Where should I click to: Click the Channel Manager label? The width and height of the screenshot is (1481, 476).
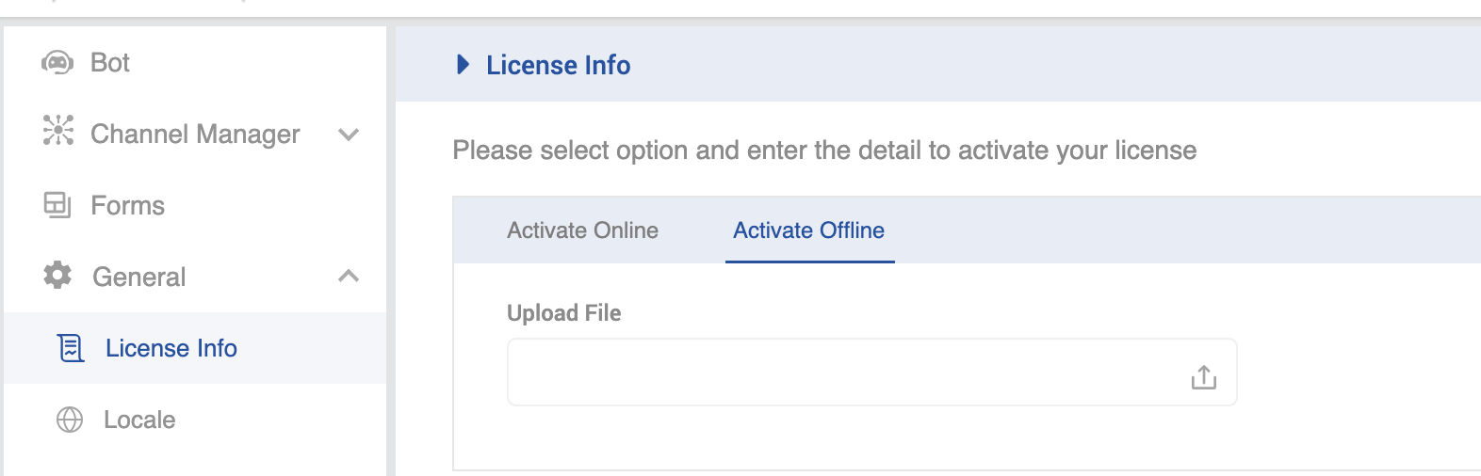pyautogui.click(x=195, y=135)
